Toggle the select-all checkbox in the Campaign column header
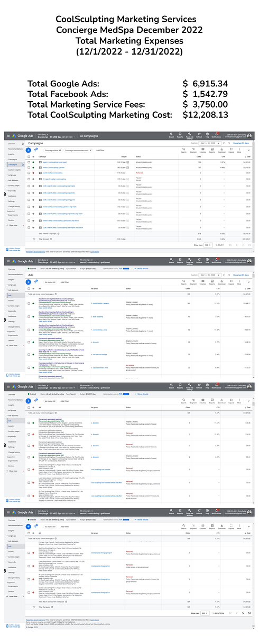This screenshot has width=259, height=636. [x=29, y=157]
